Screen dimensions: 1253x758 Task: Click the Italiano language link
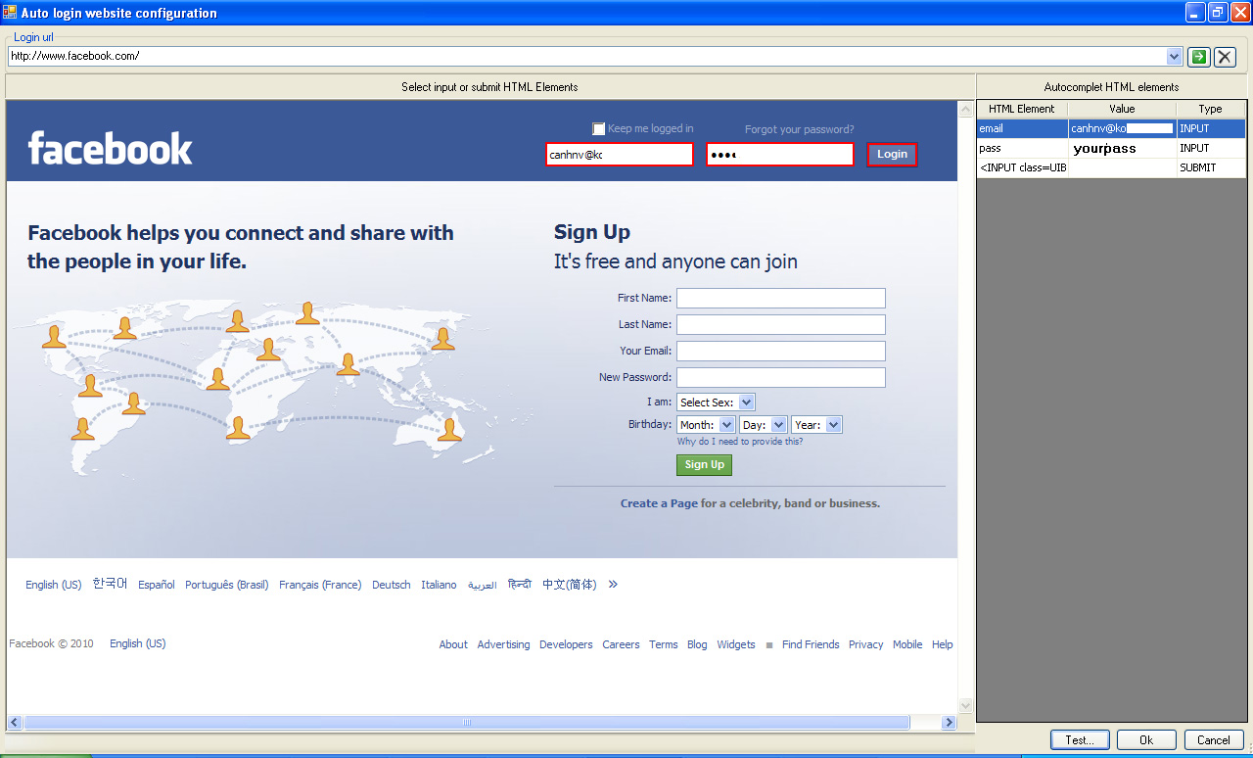[439, 585]
